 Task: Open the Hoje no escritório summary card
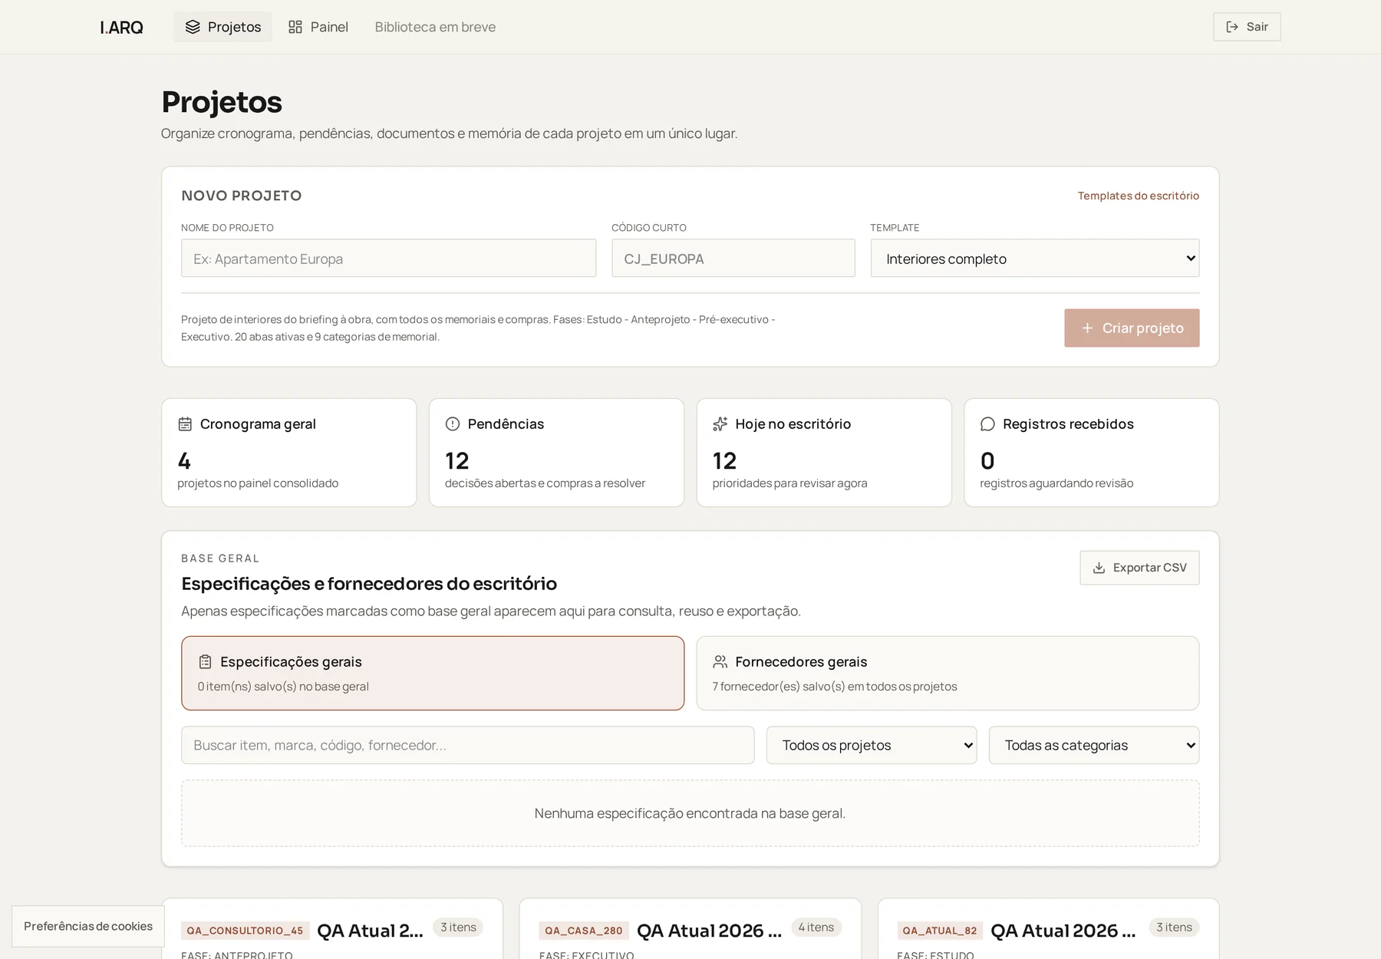(x=824, y=453)
